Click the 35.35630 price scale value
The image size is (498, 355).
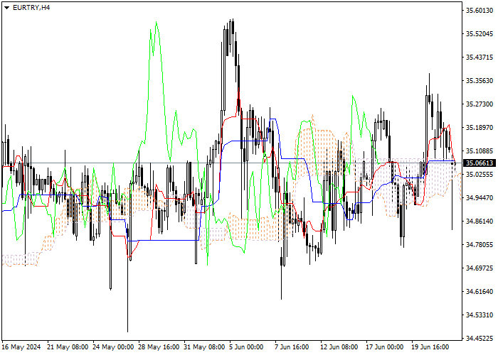tap(480, 81)
